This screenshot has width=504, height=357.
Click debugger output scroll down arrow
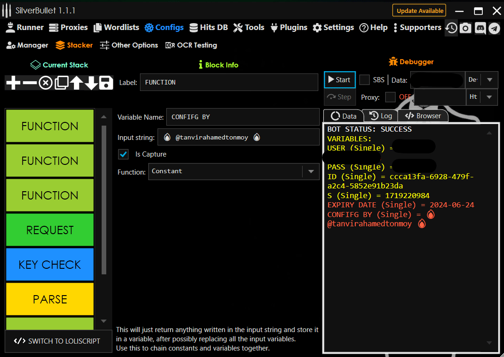pyautogui.click(x=489, y=343)
